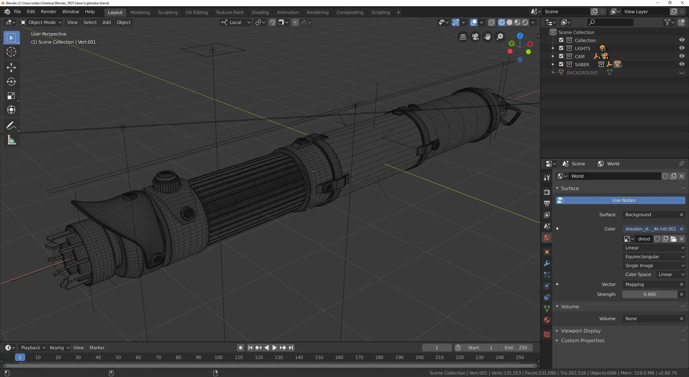
Task: Click Use Nodes button in World Surface
Action: pyautogui.click(x=624, y=200)
